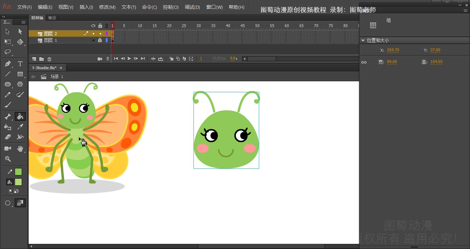The height and width of the screenshot is (249, 470).
Task: Click the fill color swatch in the toolbar
Action: tap(18, 182)
